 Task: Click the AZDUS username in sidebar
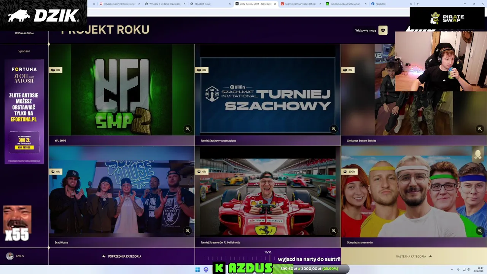(20, 256)
